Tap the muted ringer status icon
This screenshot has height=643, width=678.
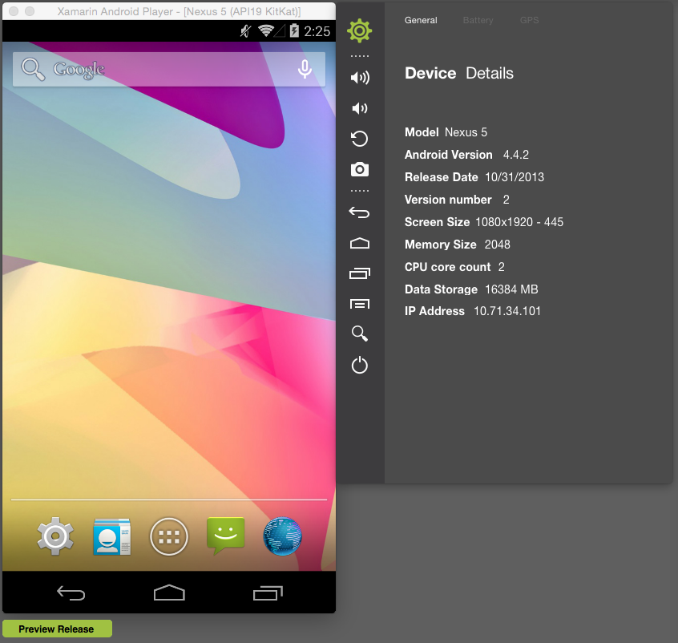click(245, 30)
